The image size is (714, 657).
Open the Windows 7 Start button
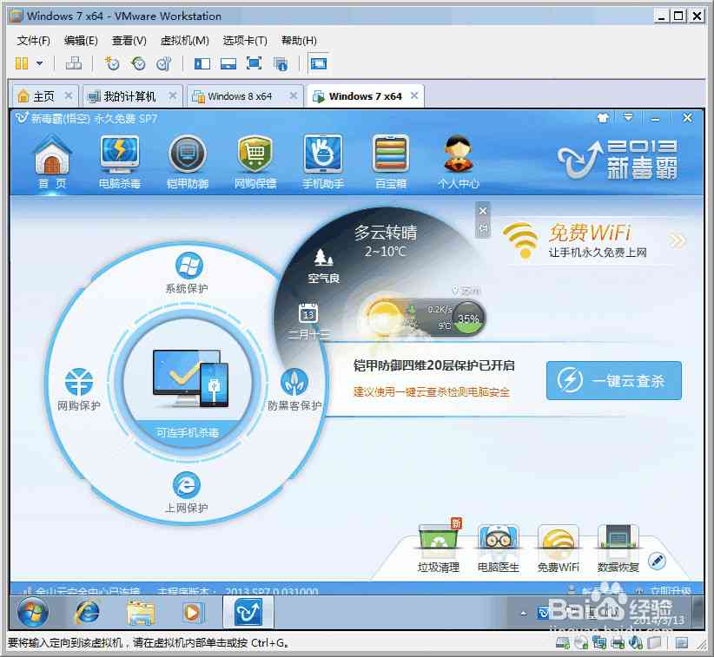pyautogui.click(x=33, y=612)
